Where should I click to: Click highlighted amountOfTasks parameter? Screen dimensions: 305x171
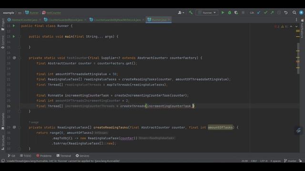tap(220, 127)
